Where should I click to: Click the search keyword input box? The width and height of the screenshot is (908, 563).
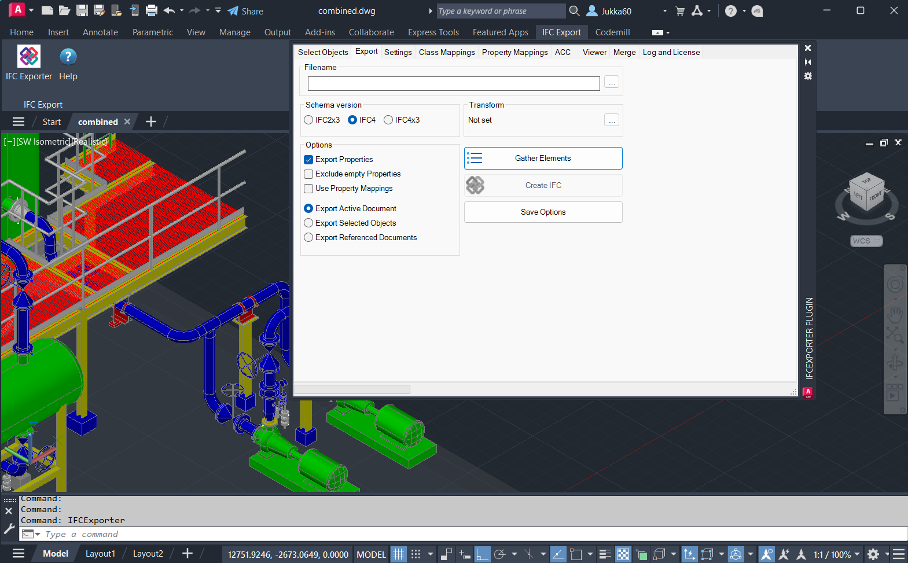pyautogui.click(x=501, y=11)
